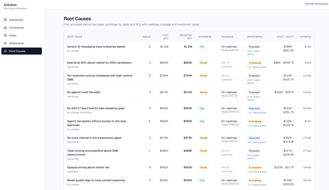Click Approved badge in SOC 2 row
329x190 pixels.
(x=254, y=108)
